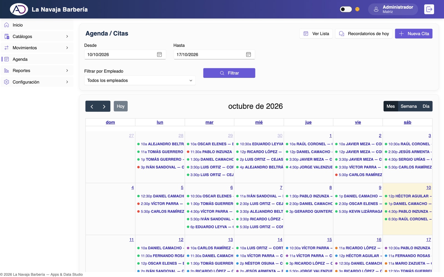Screen dimensions: 444x277
Task: Open the 12p HÉCTOR AGUILAR appointment on day 10
Action: 408,196
